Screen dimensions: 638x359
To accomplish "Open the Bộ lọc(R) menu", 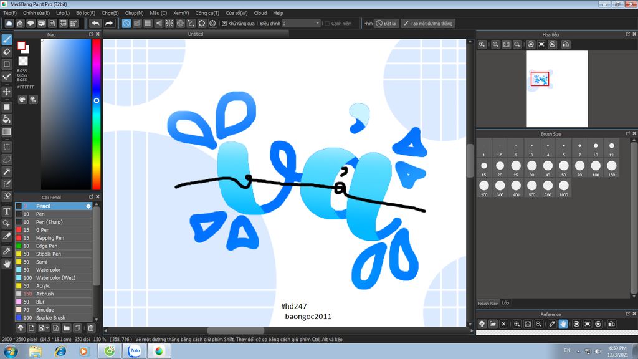I will pos(85,13).
